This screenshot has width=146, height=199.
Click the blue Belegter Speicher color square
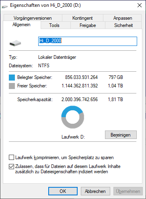coord(12,77)
